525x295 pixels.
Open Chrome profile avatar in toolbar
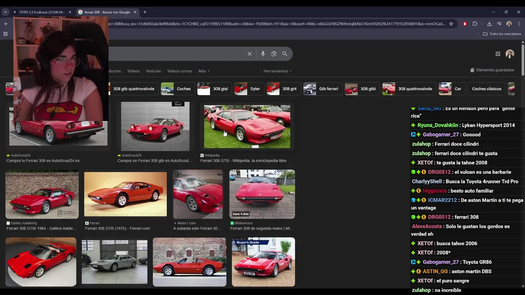click(509, 24)
